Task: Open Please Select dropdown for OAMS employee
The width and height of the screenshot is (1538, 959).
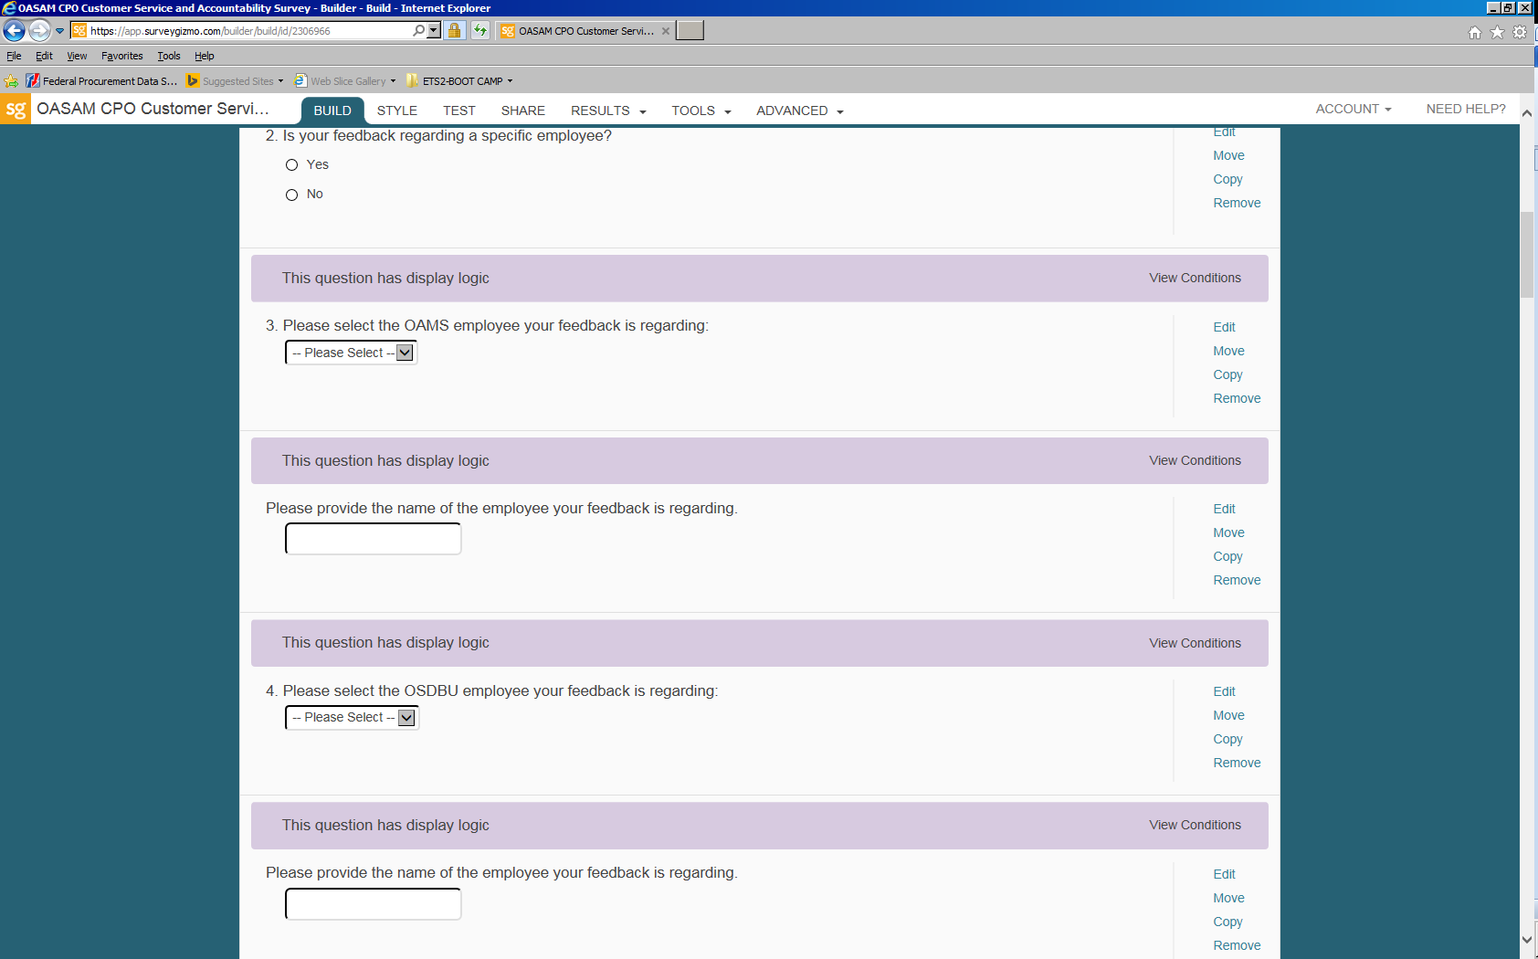Action: 352,353
